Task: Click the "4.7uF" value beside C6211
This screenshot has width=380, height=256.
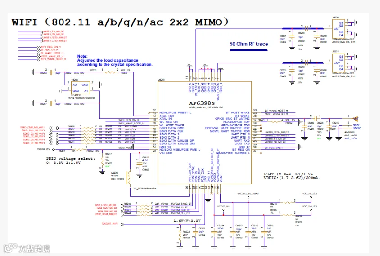Action: [x=145, y=160]
